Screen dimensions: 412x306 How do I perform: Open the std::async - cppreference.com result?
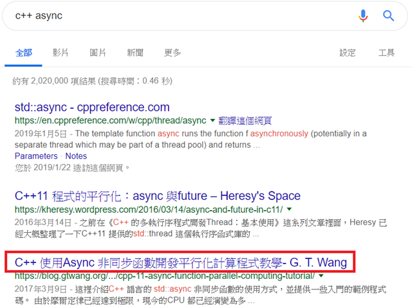coord(92,107)
